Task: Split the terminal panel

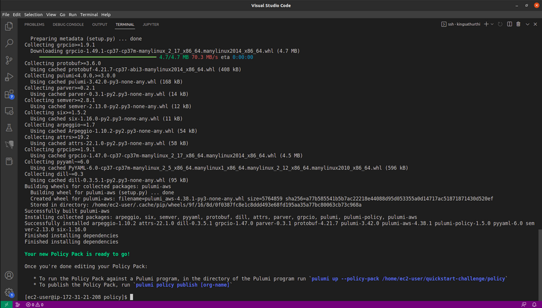Action: tap(509, 24)
